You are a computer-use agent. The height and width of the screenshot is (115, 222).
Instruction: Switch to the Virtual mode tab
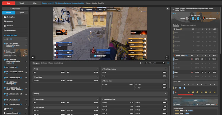coord(22,3)
